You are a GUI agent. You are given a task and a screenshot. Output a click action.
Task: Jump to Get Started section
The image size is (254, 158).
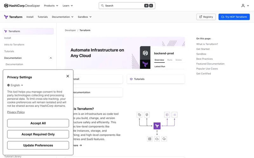pos(203,49)
